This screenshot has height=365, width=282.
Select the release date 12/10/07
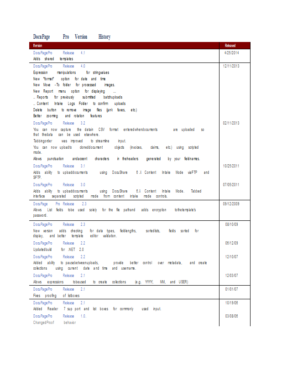pos(231,257)
